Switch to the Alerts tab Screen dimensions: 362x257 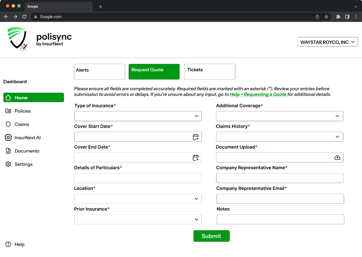(x=99, y=72)
